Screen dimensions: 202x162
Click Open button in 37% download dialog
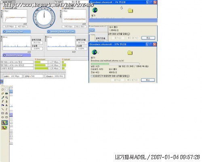tap(118, 80)
